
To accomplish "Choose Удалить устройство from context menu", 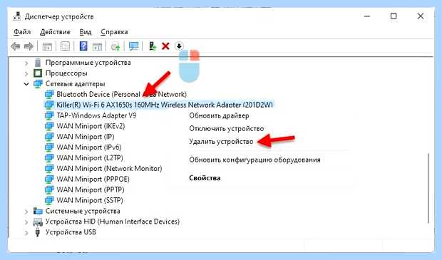I will (221, 142).
